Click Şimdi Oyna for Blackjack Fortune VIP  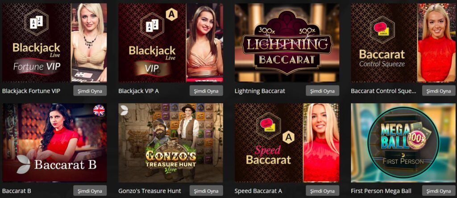tap(90, 91)
